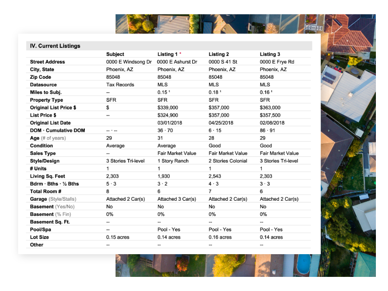388x291 pixels.
Task: Click the 'Basement (% Fin)' row label
Action: (50, 214)
